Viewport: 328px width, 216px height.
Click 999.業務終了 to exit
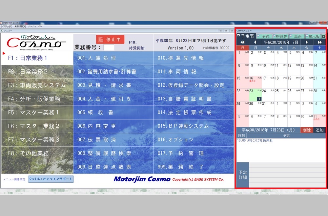pyautogui.click(x=194, y=167)
